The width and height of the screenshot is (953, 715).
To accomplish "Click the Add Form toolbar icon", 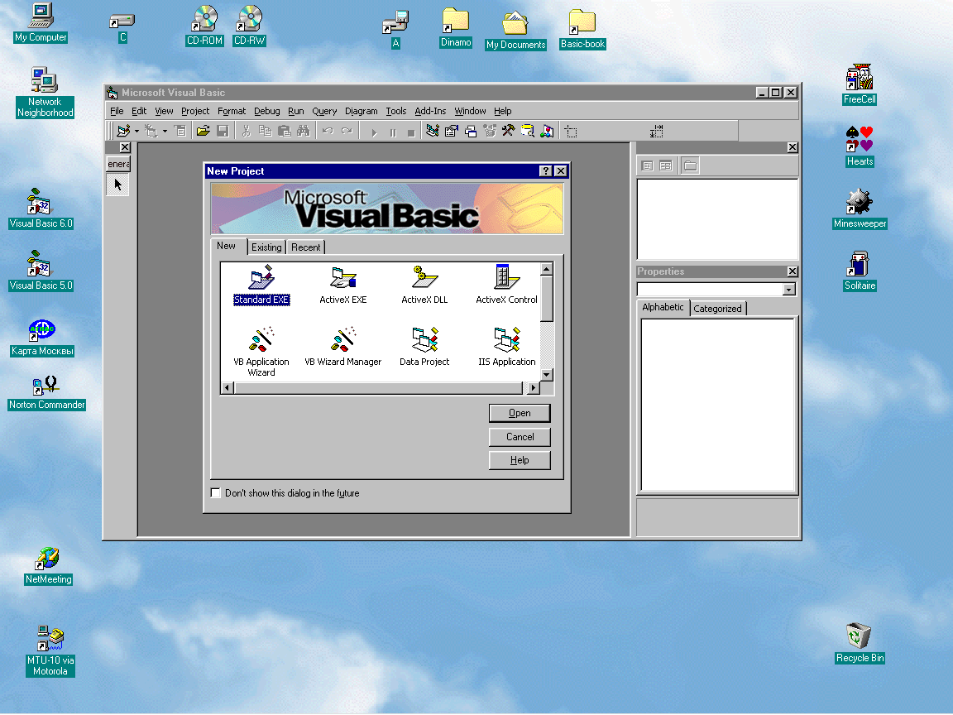I will point(151,131).
